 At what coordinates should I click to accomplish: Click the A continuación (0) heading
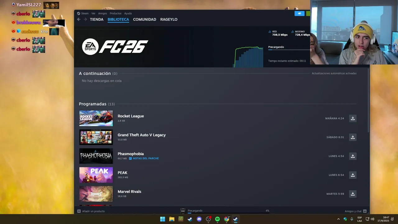(x=98, y=73)
